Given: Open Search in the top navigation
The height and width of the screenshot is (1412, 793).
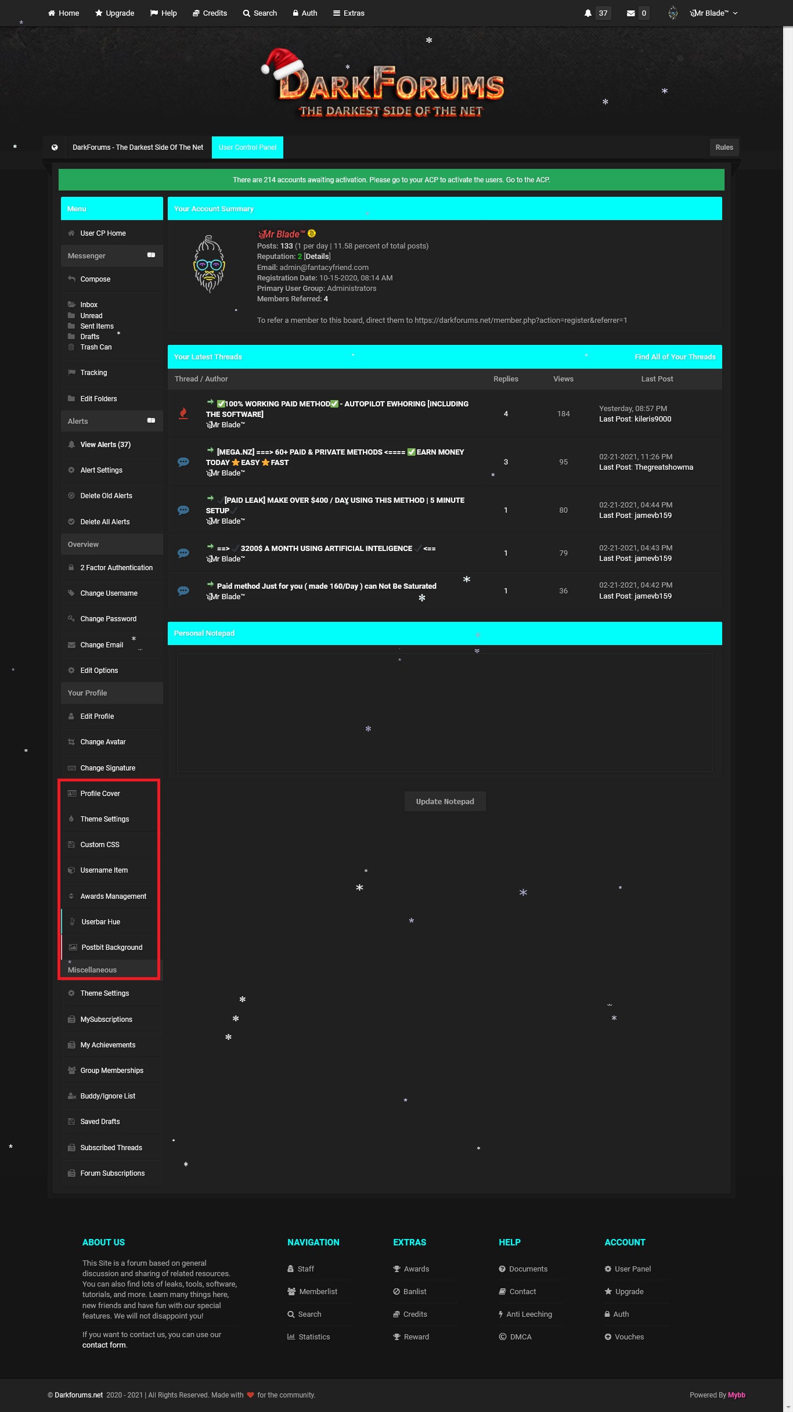Looking at the screenshot, I should [x=260, y=13].
